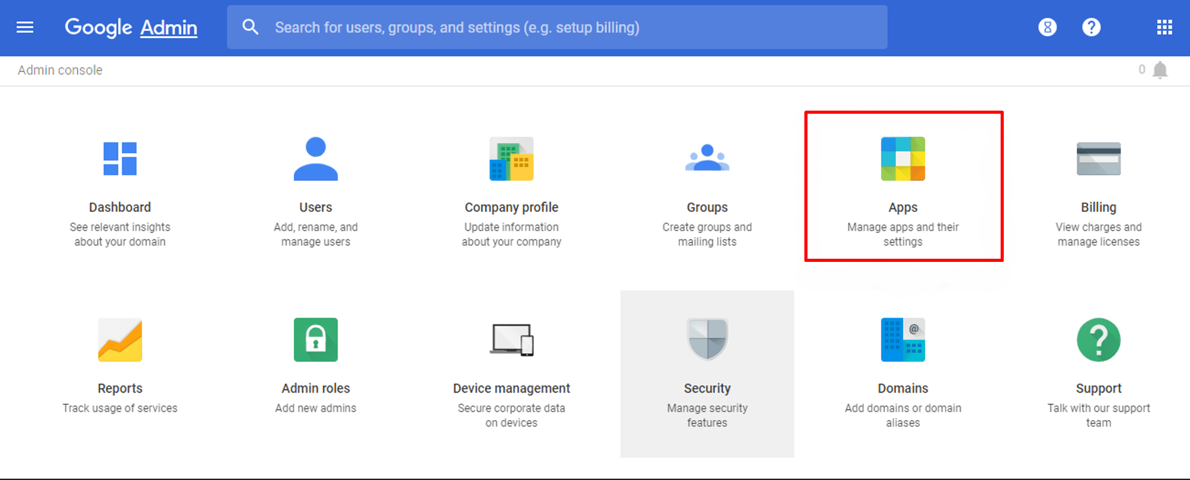The image size is (1190, 480).
Task: Click the Google Admin logo
Action: coord(131,27)
